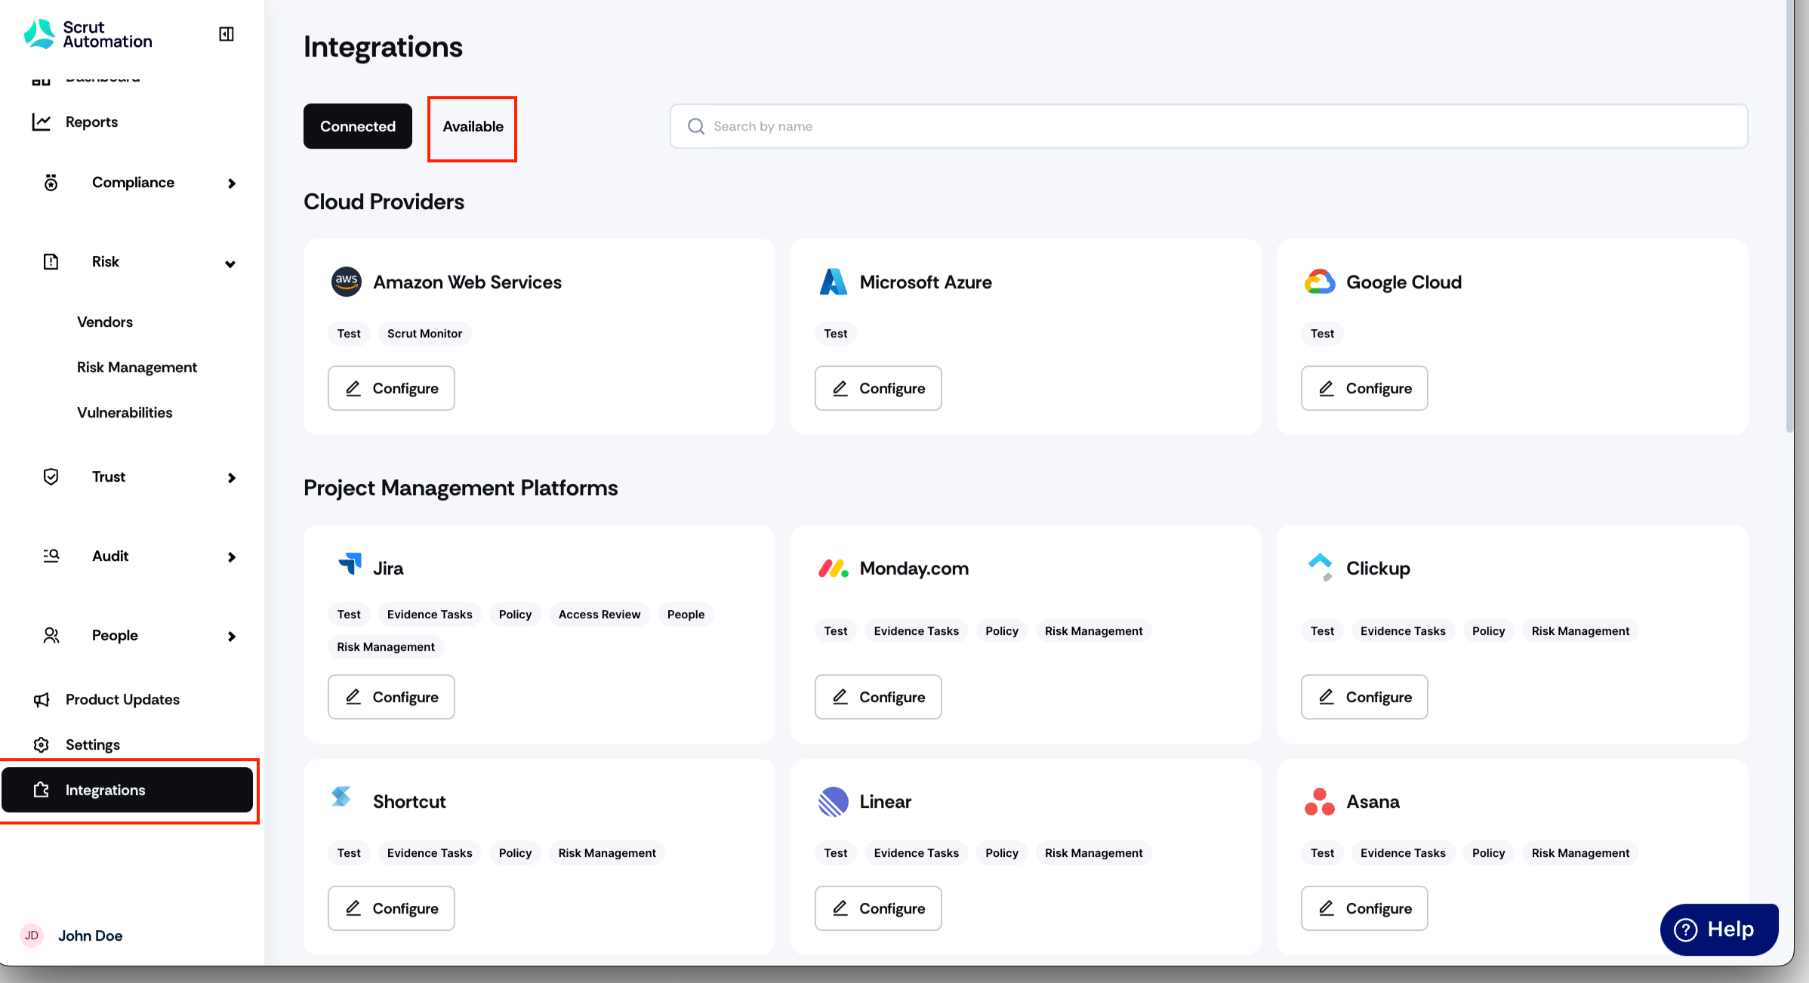Viewport: 1809px width, 983px height.
Task: Expand the Compliance menu arrow
Action: tap(232, 183)
